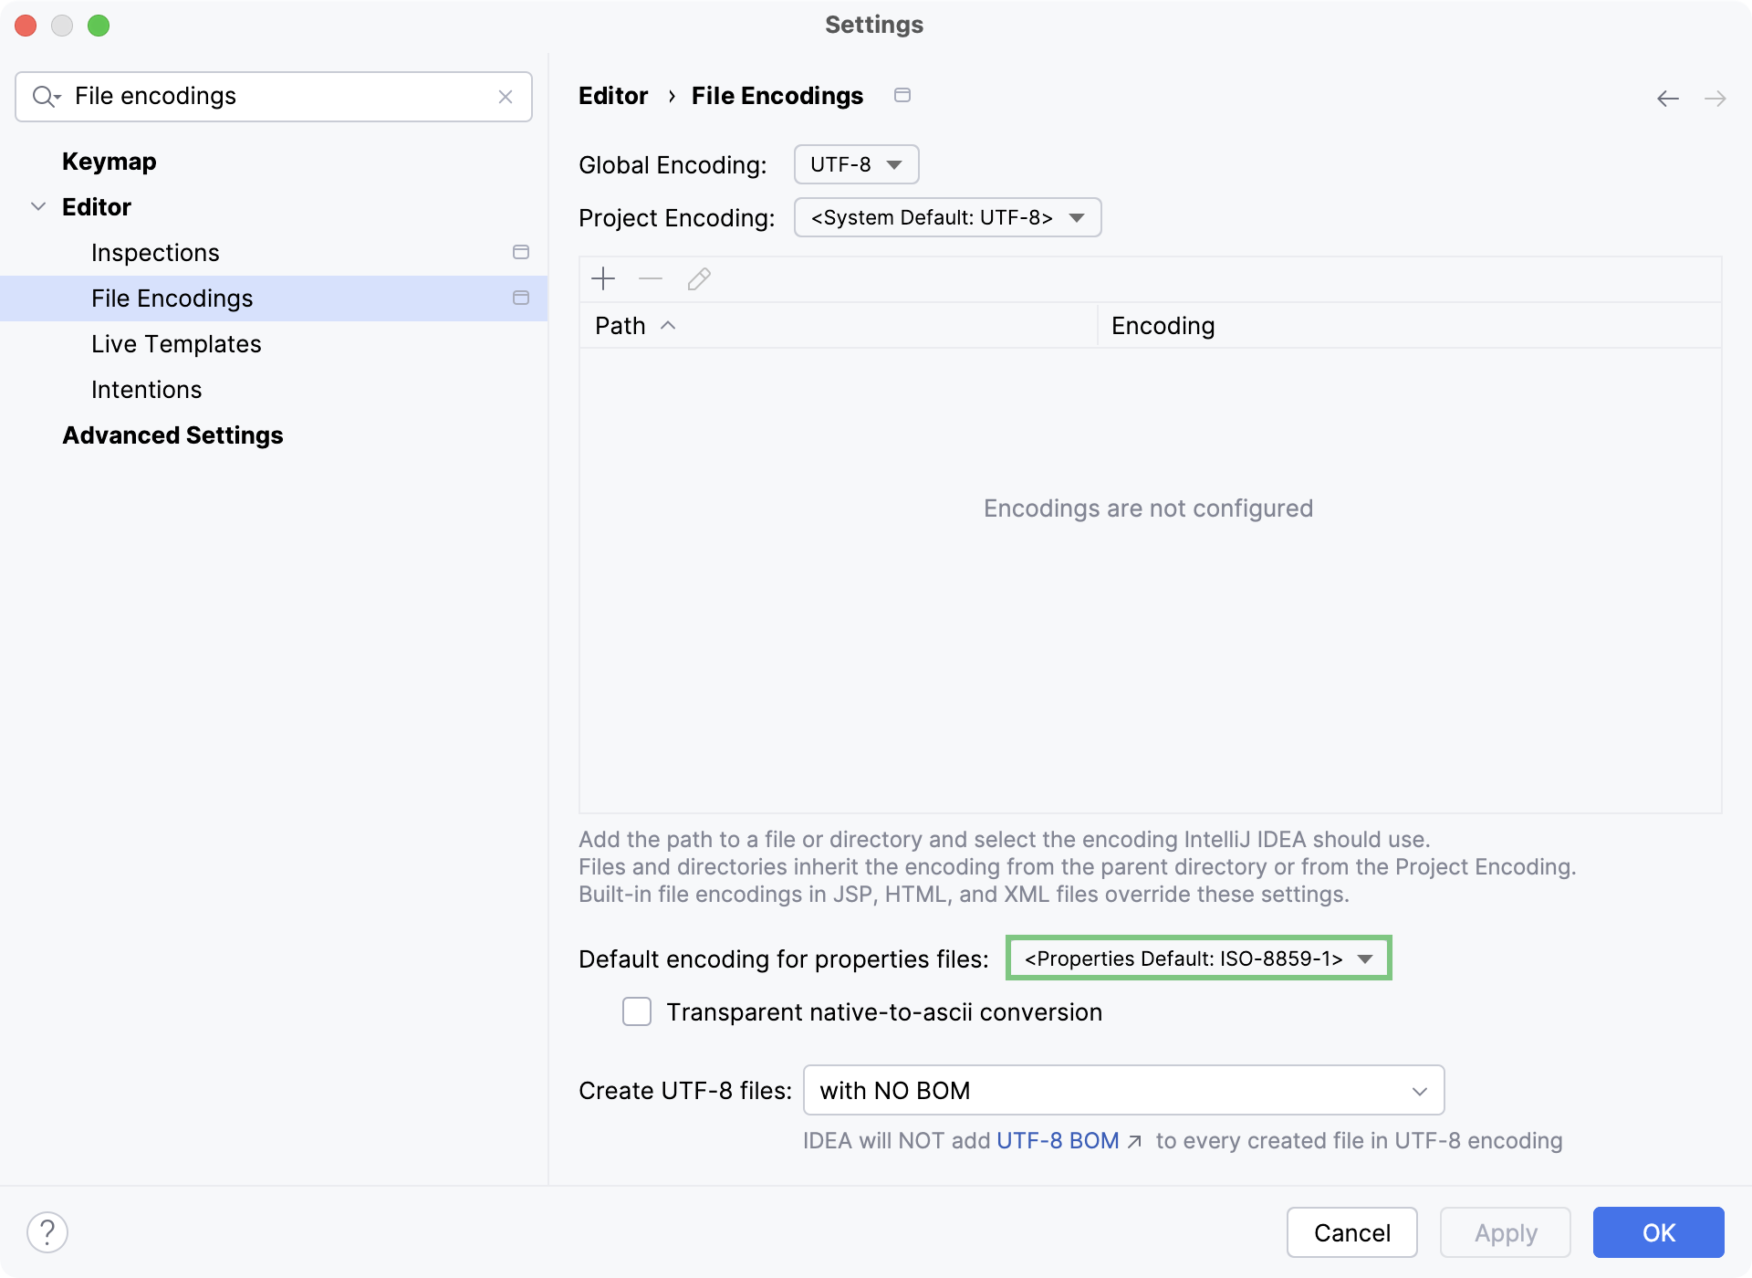
Task: Select the Keymap settings page
Action: (x=109, y=161)
